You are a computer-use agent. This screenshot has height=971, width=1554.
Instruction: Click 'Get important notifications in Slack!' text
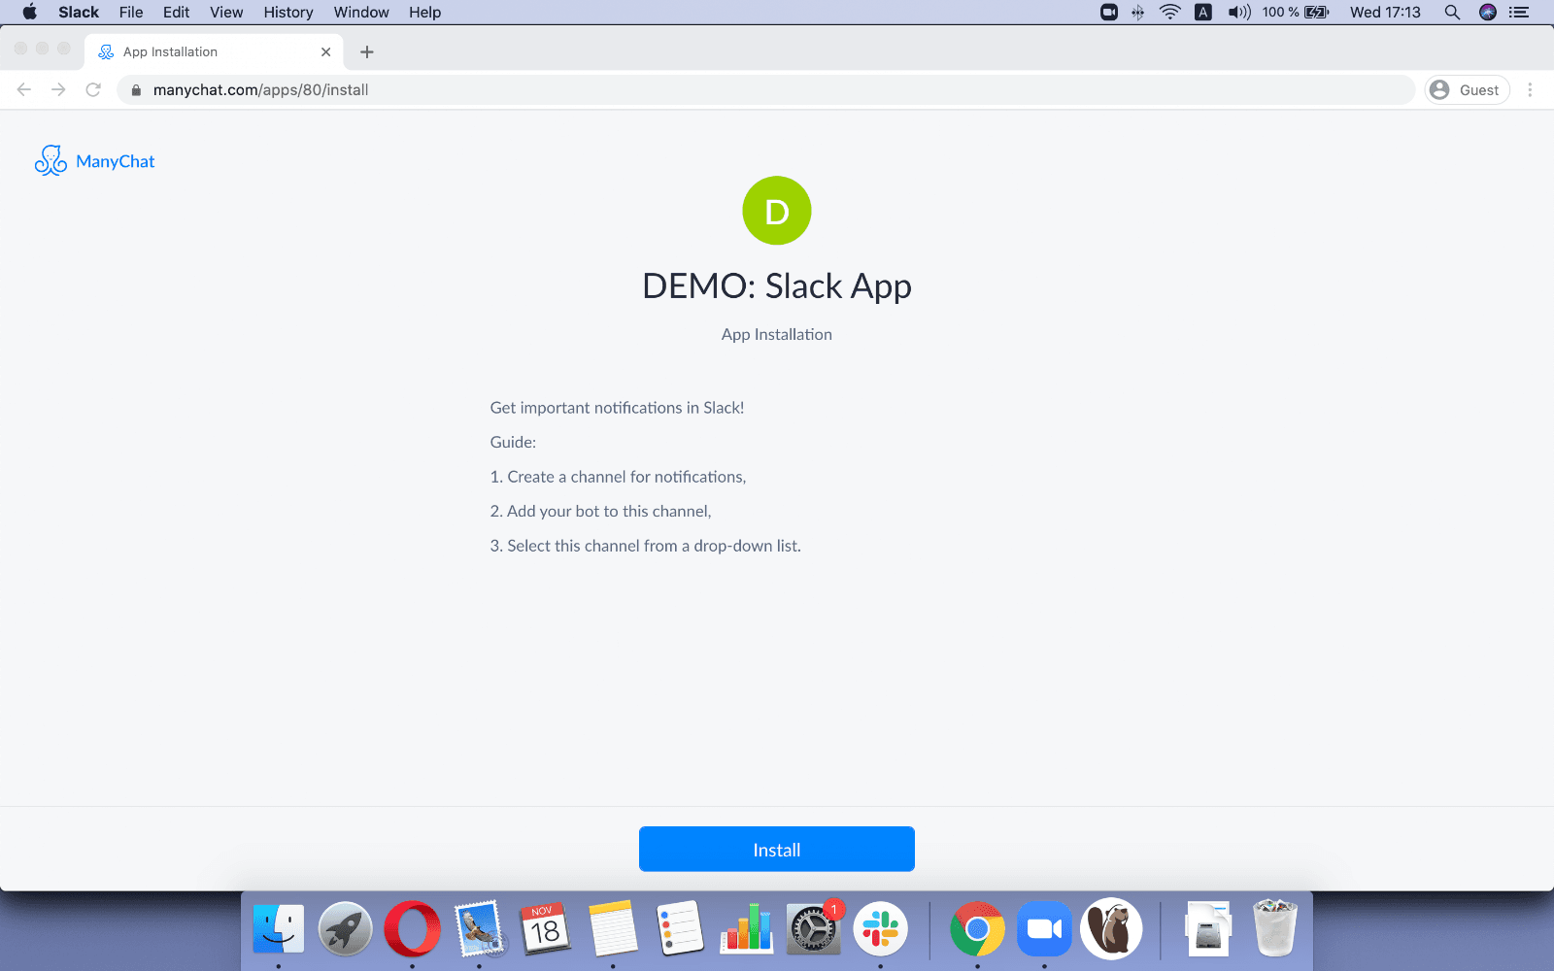[617, 408]
